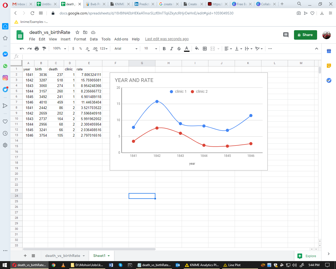This screenshot has height=269, width=336.
Task: Open the cell Borders tool
Action: 205,49
